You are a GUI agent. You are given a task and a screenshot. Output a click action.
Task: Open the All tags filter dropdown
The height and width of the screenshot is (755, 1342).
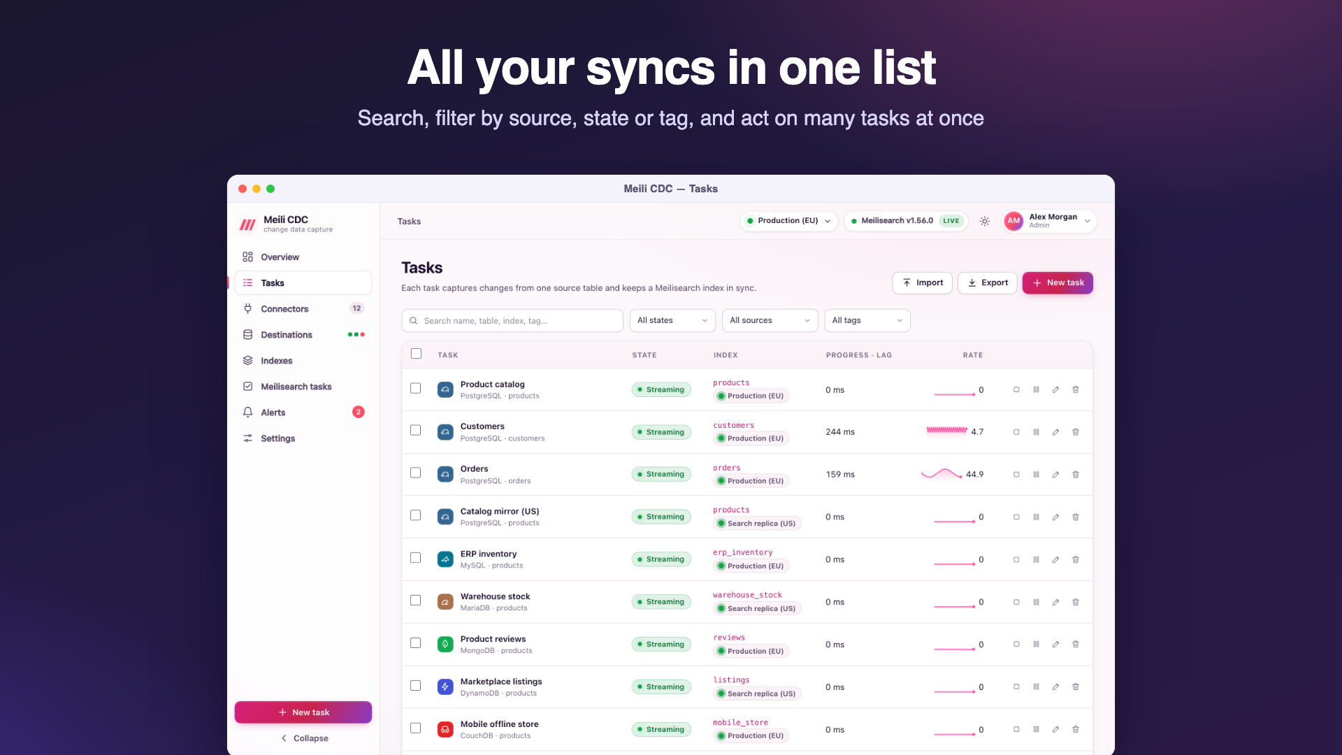867,320
